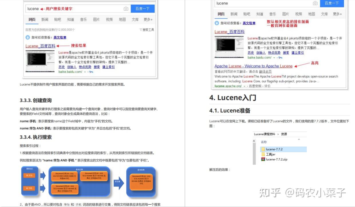This screenshot has height=207, width=355.
Task: Open the lucene-7.7.2 folder icon
Action: [263, 149]
